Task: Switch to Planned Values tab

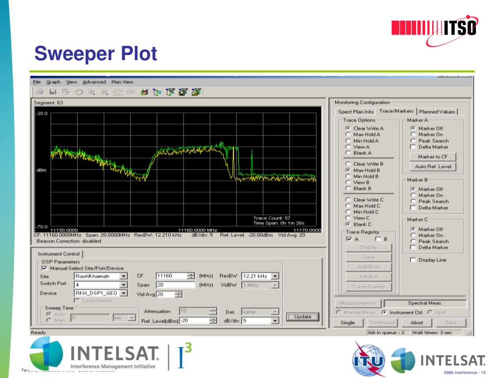Action: click(437, 112)
